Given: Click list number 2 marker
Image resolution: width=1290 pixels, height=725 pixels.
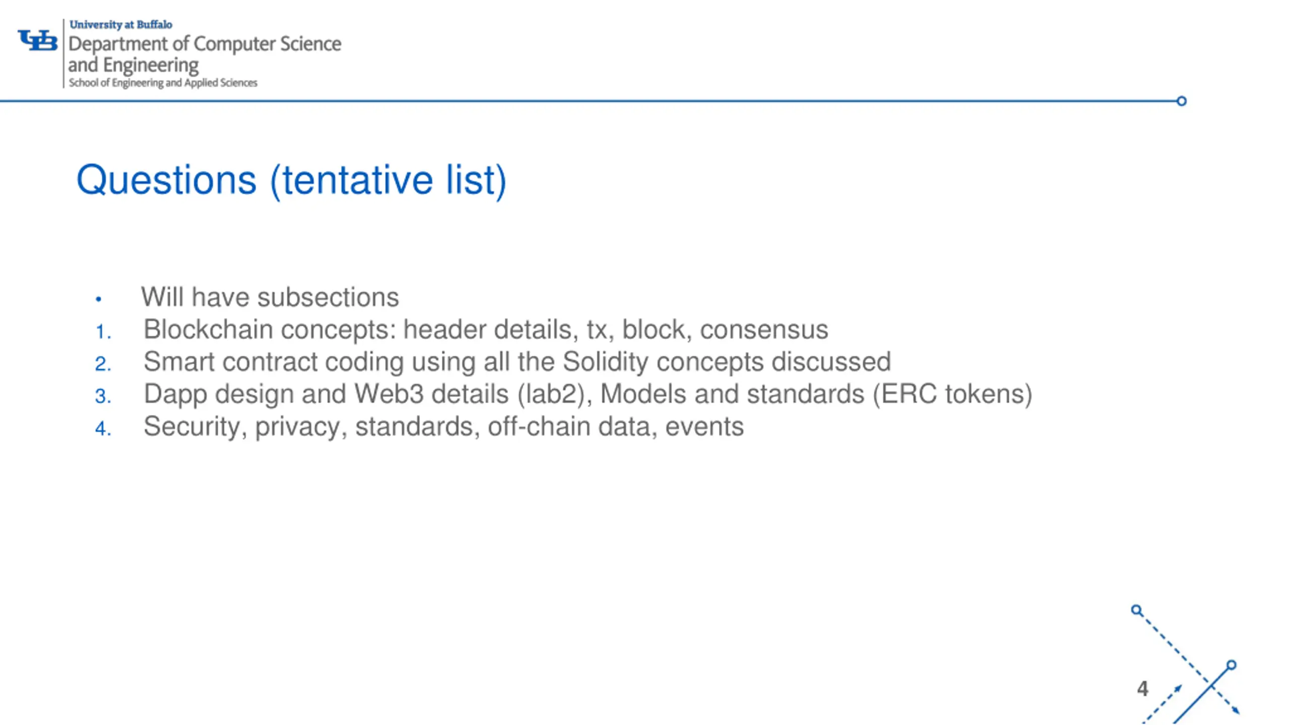Looking at the screenshot, I should (x=103, y=365).
